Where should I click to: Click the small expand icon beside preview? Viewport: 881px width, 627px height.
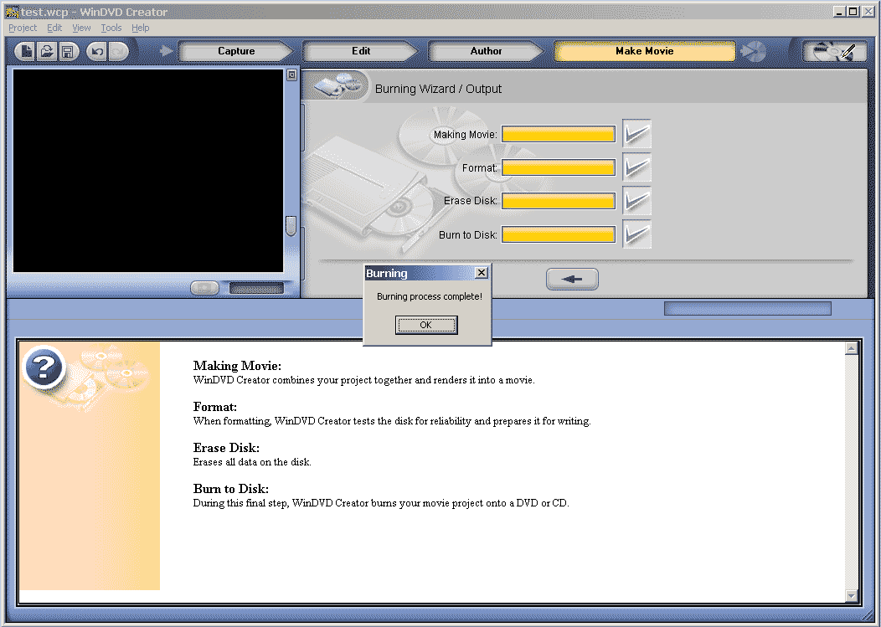click(291, 75)
